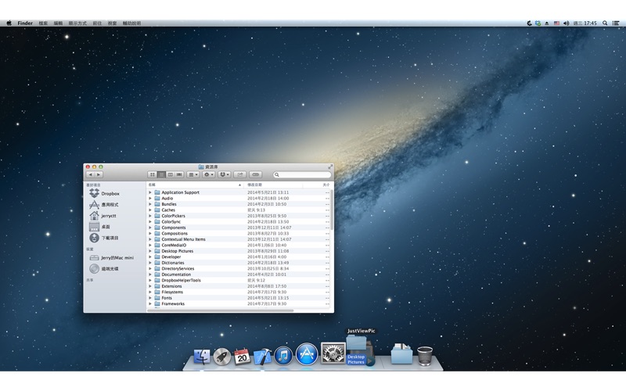Open Launchpad from the Dock
Image resolution: width=626 pixels, height=391 pixels.
(x=222, y=357)
